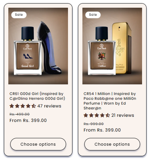Click the From Rs. 399.00 price under Good Girl
Viewport: 152px width, 162px height.
(x=28, y=120)
